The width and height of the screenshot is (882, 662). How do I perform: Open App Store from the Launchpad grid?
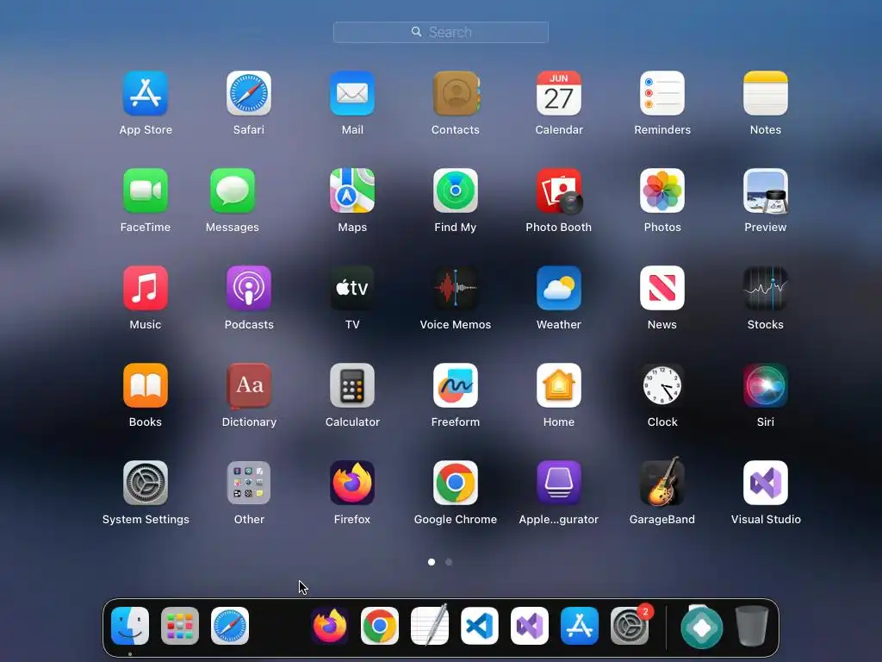(x=145, y=93)
